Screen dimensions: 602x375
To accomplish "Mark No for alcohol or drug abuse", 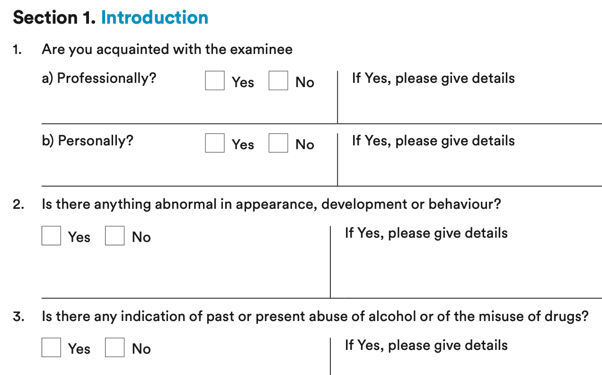I will click(115, 348).
